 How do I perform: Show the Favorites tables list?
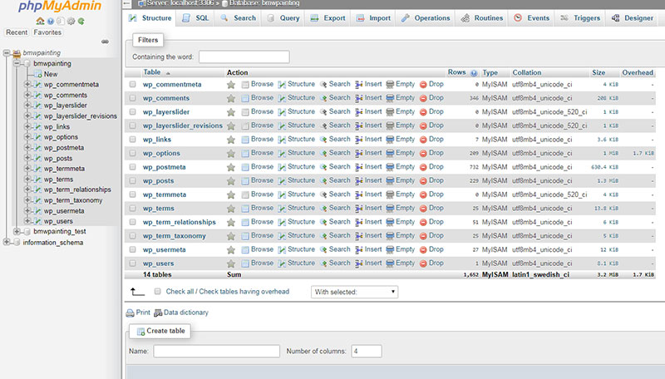(x=47, y=32)
